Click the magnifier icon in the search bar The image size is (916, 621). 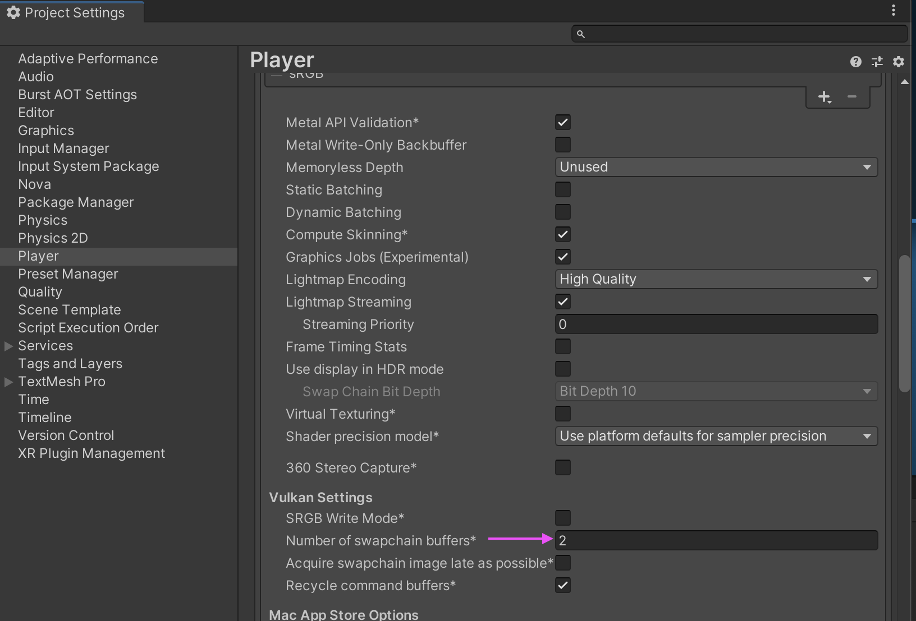(581, 34)
